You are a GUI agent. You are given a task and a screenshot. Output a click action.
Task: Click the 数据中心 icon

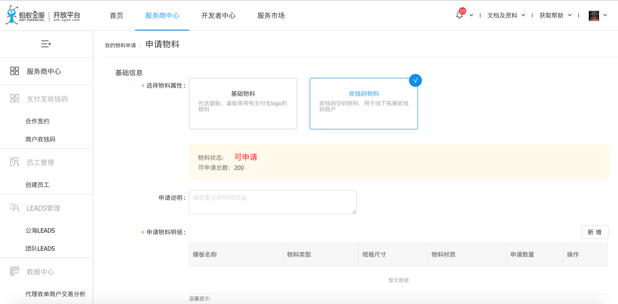coord(15,272)
